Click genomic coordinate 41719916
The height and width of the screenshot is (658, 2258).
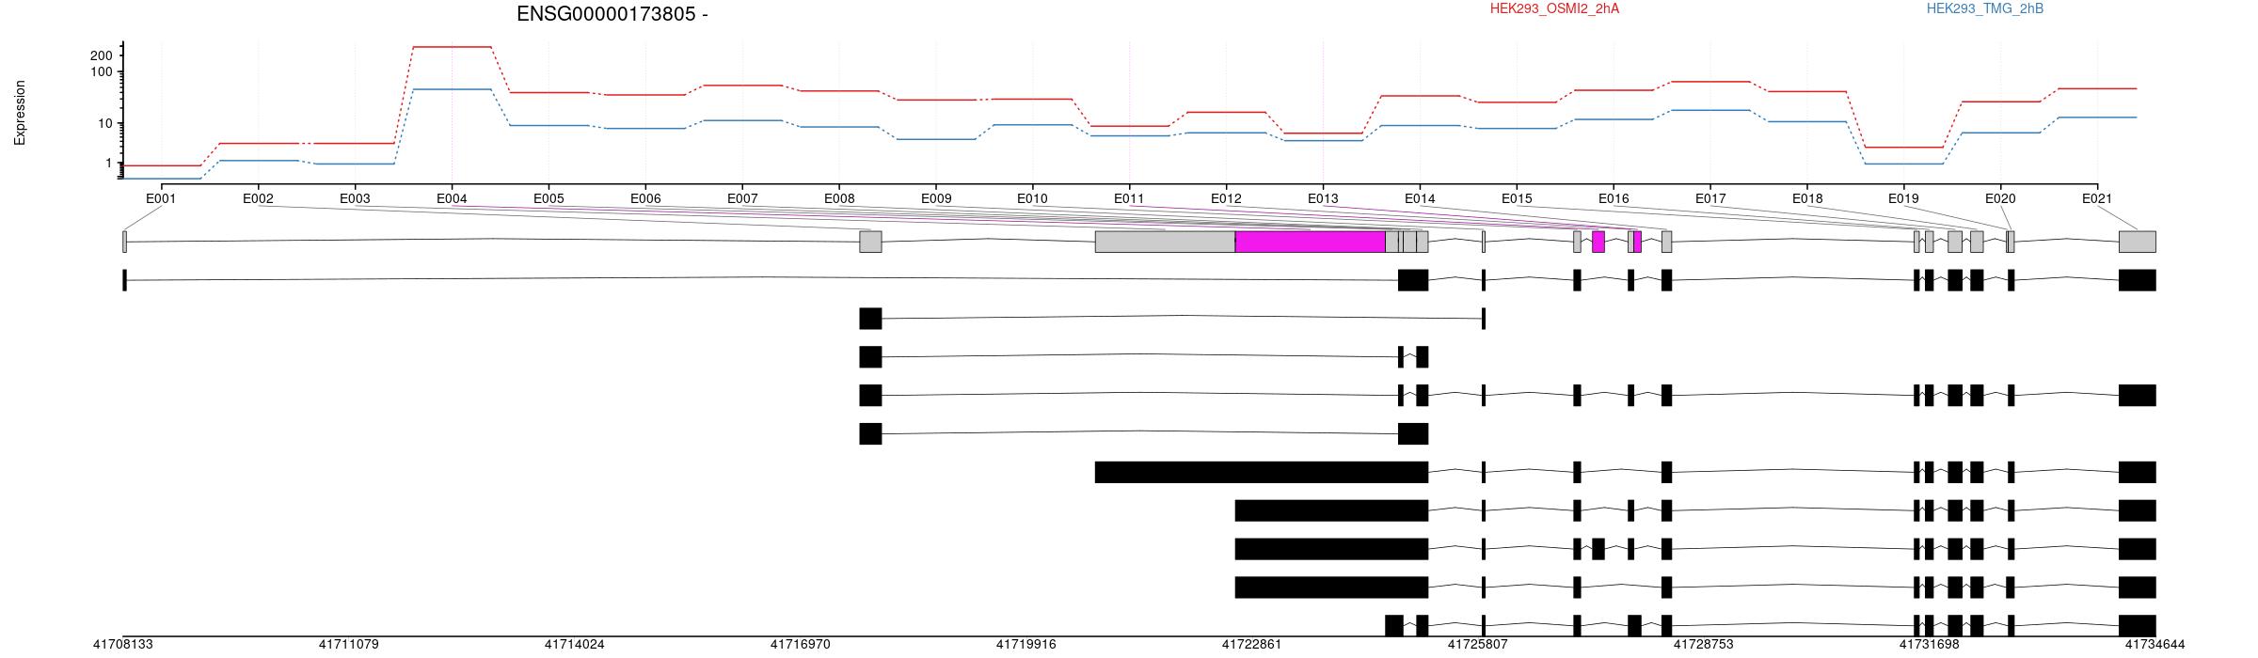point(1026,645)
